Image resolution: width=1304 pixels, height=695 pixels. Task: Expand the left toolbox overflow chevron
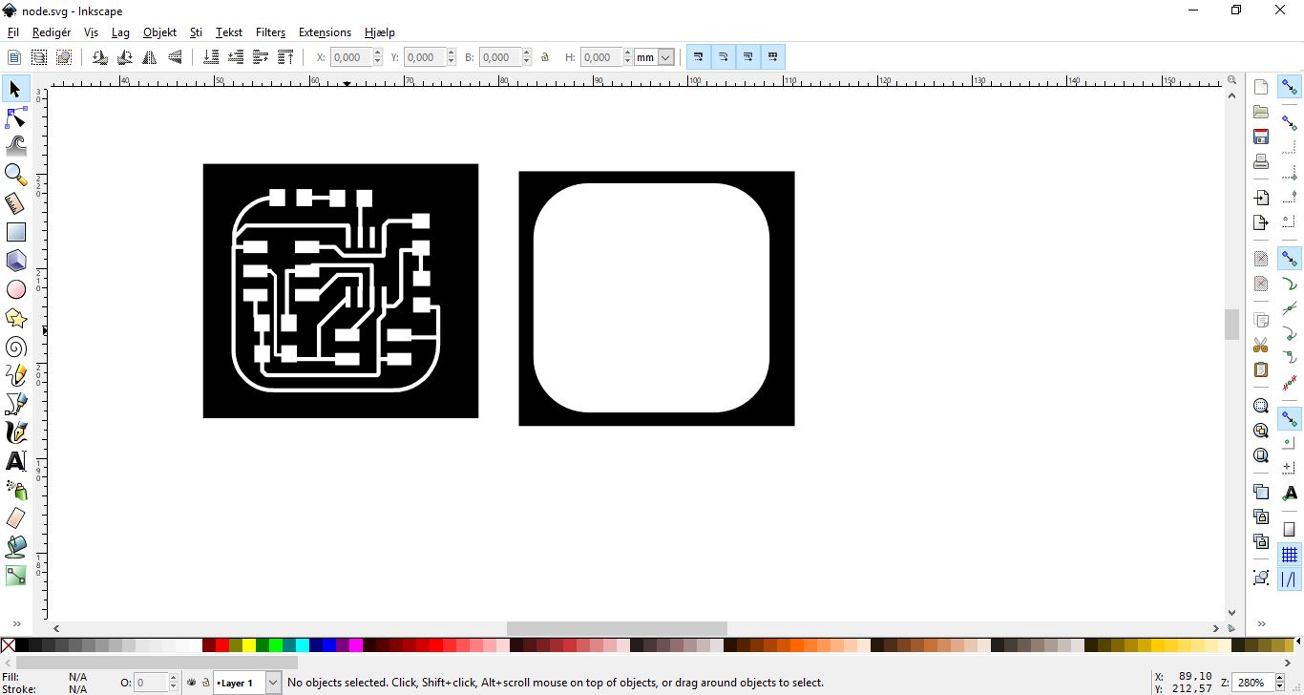pos(16,624)
